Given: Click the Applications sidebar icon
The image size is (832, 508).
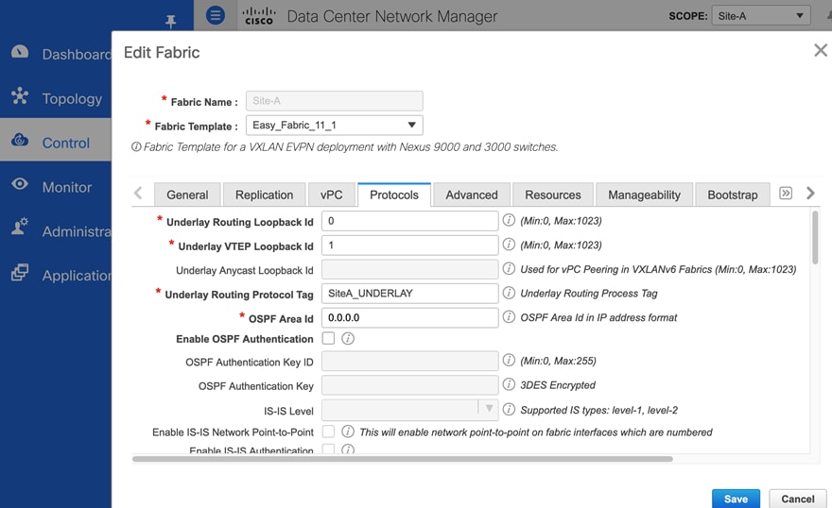Looking at the screenshot, I should 20,274.
